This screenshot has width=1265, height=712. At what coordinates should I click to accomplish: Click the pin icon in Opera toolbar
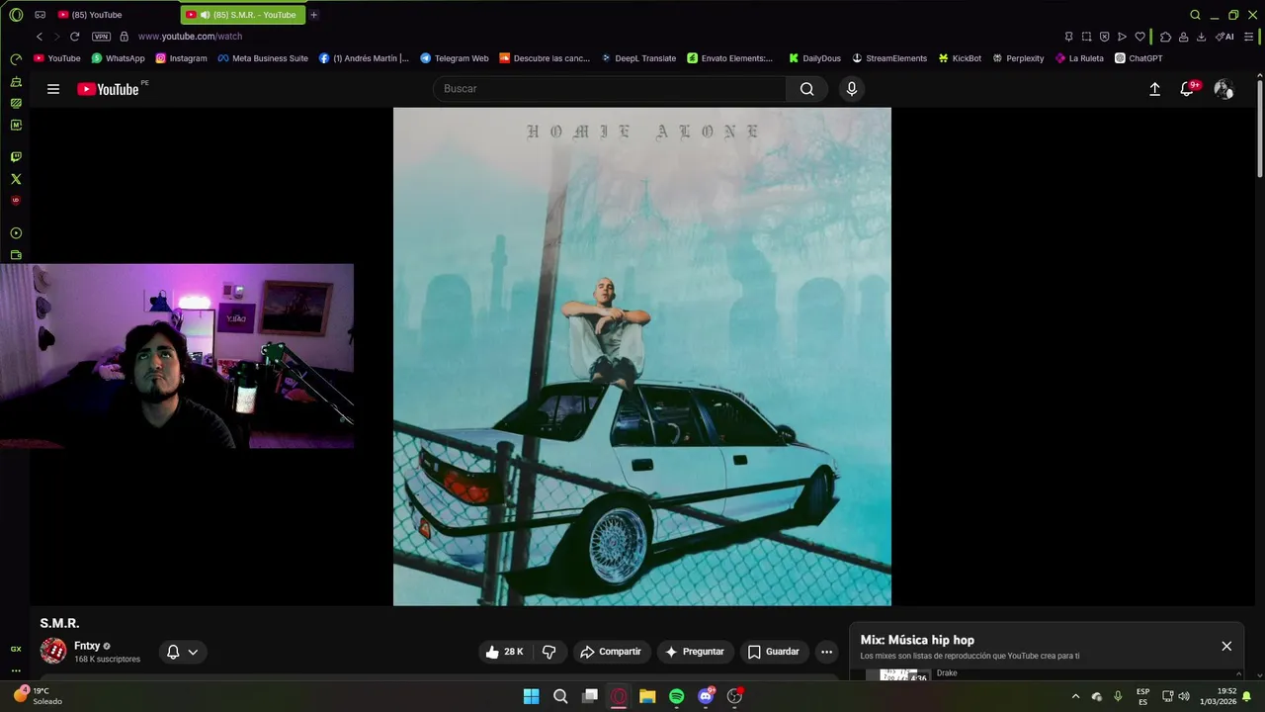click(1068, 37)
